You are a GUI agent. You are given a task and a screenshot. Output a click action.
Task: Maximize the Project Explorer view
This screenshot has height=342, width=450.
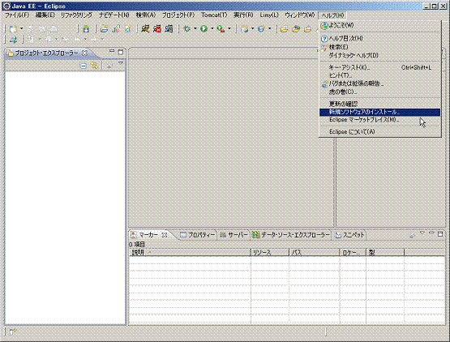121,52
